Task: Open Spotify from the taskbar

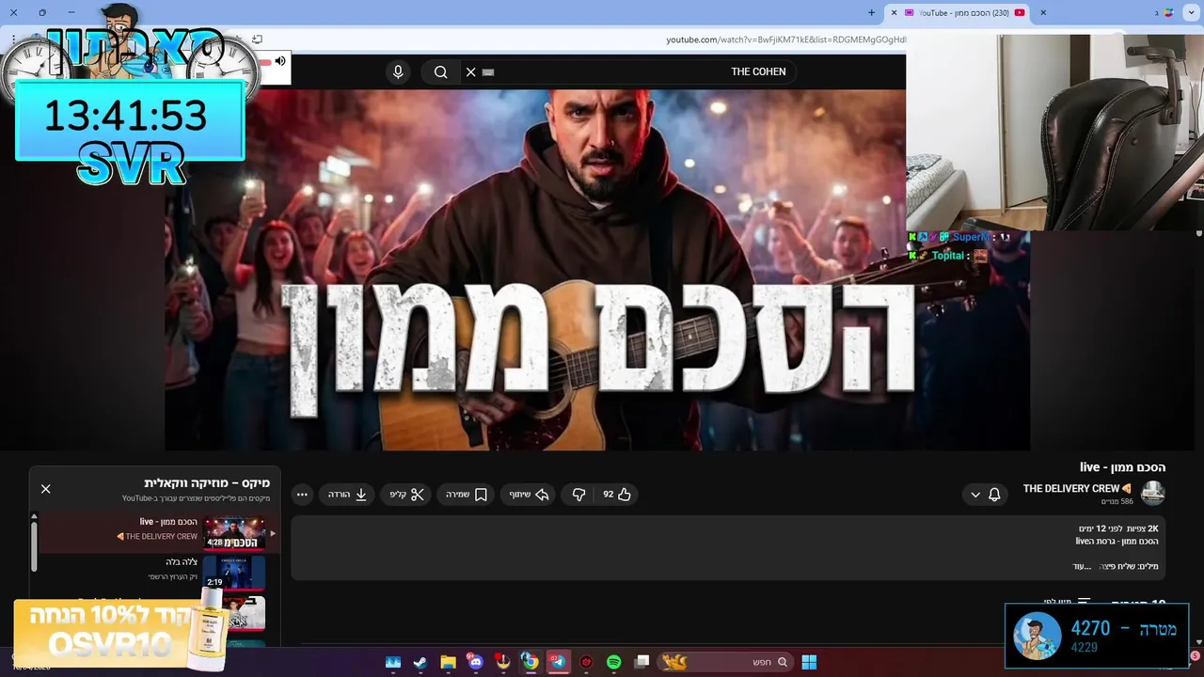Action: [x=613, y=662]
